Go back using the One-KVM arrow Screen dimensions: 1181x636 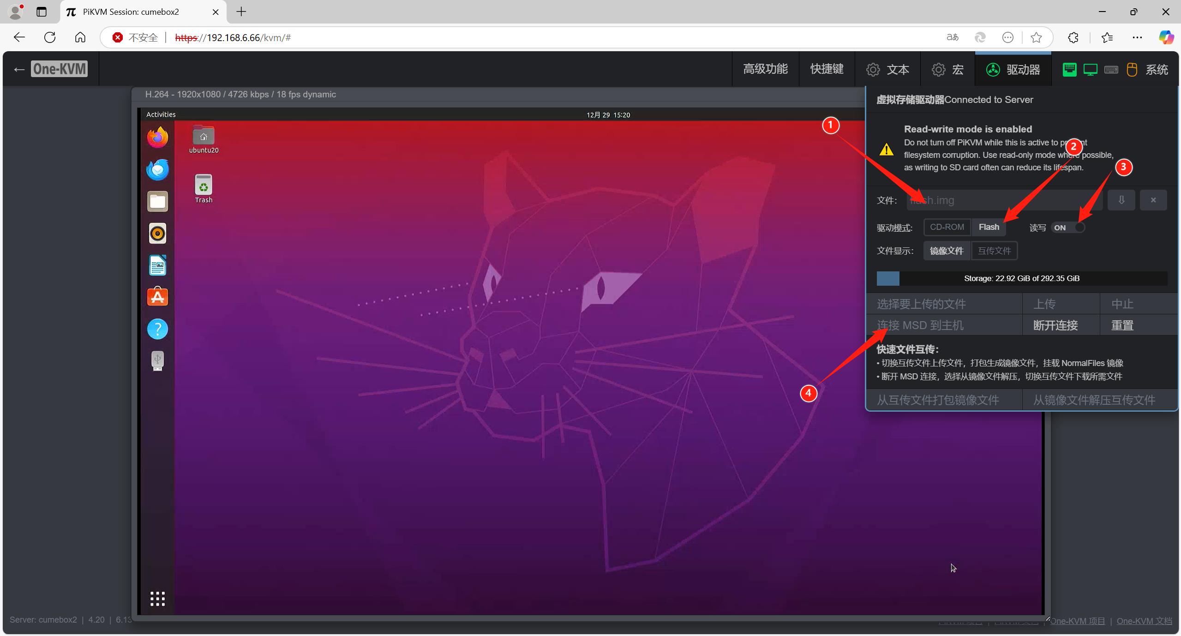[19, 69]
